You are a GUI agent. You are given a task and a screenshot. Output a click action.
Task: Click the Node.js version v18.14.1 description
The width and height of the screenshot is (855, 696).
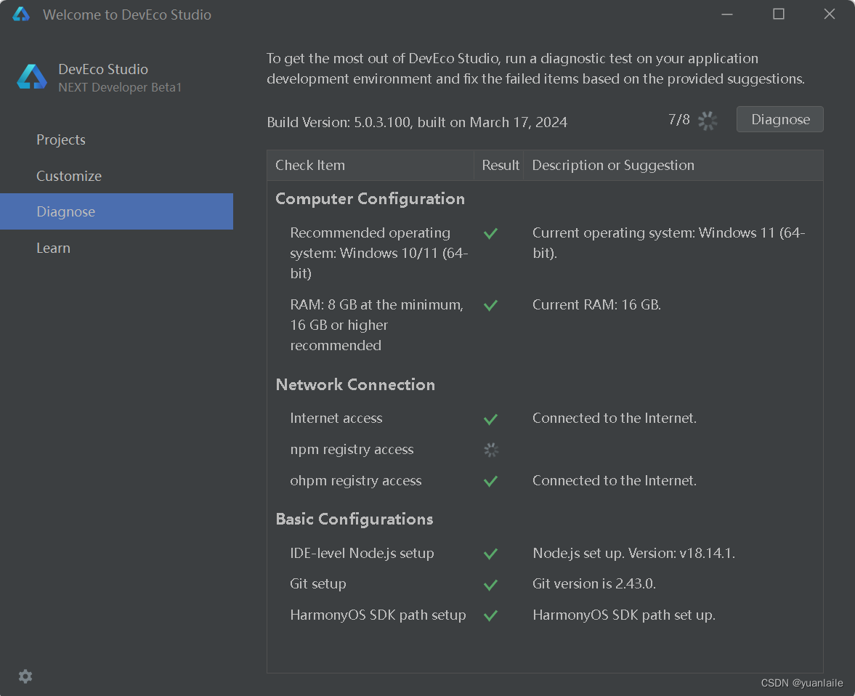pos(633,553)
